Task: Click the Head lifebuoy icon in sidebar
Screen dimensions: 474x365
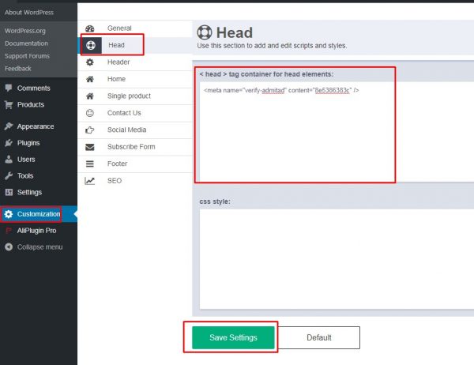Action: (91, 45)
